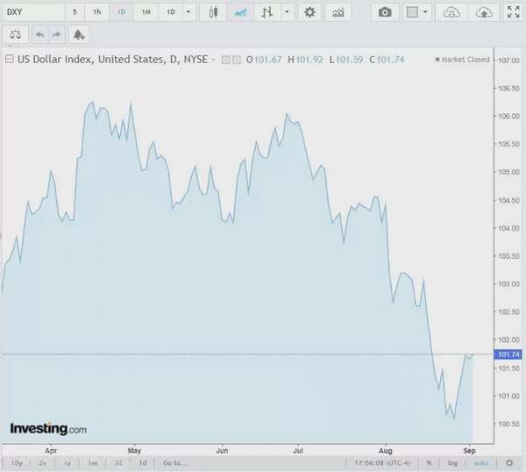Open the interval dropdown arrow

(188, 12)
